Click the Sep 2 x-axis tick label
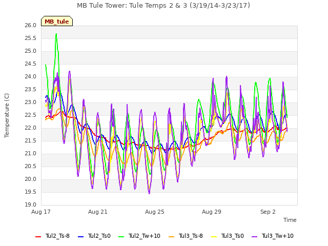 click(268, 212)
